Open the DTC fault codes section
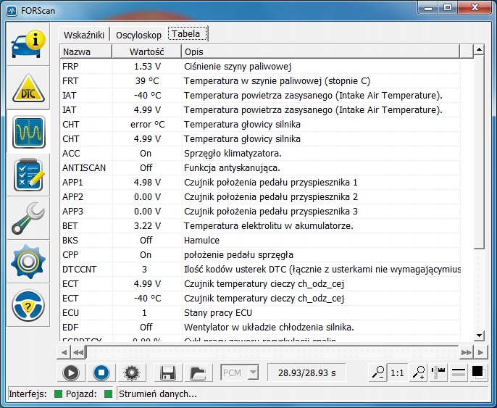Viewport: 497px width, 408px height. pyautogui.click(x=29, y=88)
